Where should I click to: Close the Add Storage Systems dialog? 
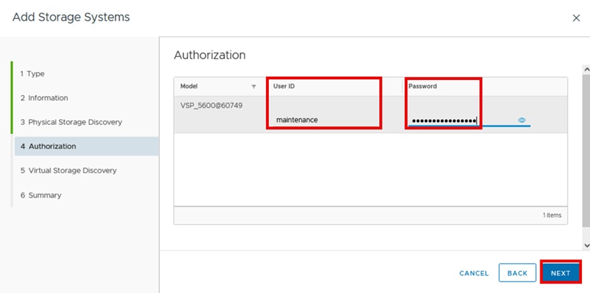576,18
